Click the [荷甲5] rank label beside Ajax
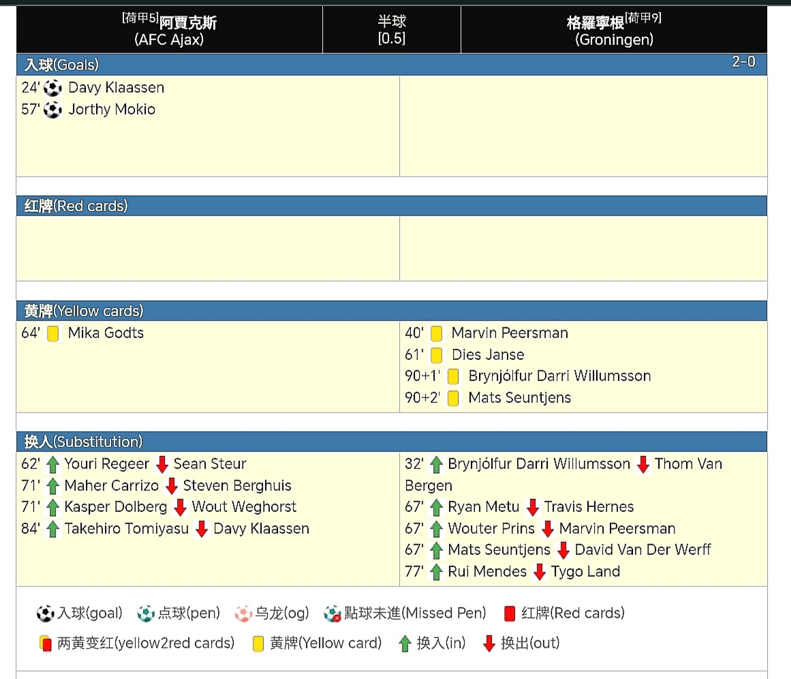 (x=140, y=18)
